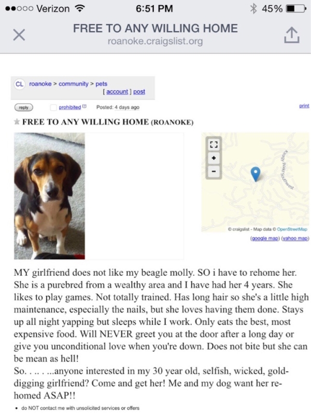The width and height of the screenshot is (311, 415).
Task: Zoom out on the map
Action: (214, 171)
